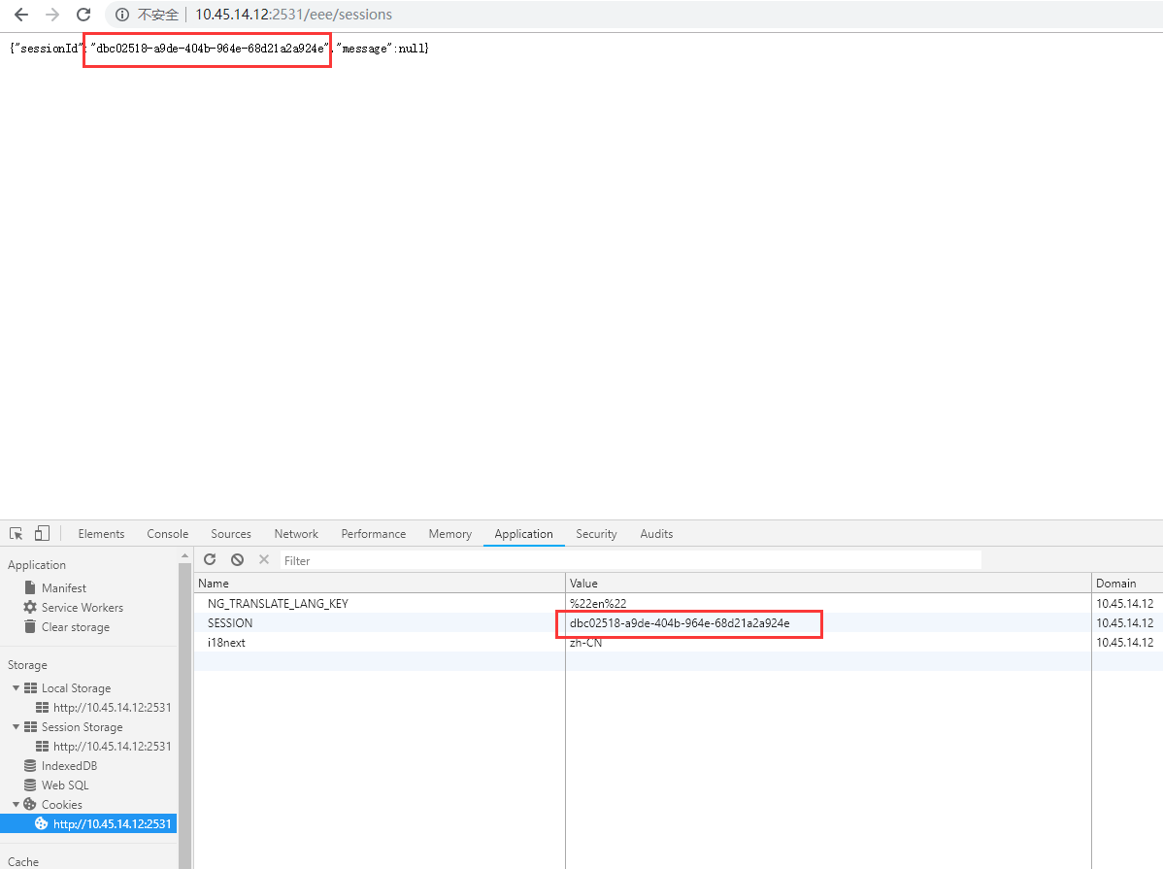The width and height of the screenshot is (1163, 869).
Task: Click the Service Workers gear icon
Action: (30, 607)
